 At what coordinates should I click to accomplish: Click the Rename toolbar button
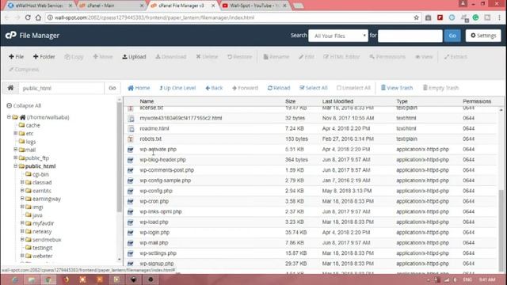(x=276, y=56)
